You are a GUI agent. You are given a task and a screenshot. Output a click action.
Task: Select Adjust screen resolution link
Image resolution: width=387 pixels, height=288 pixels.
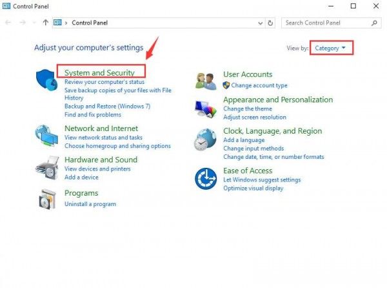(x=255, y=117)
